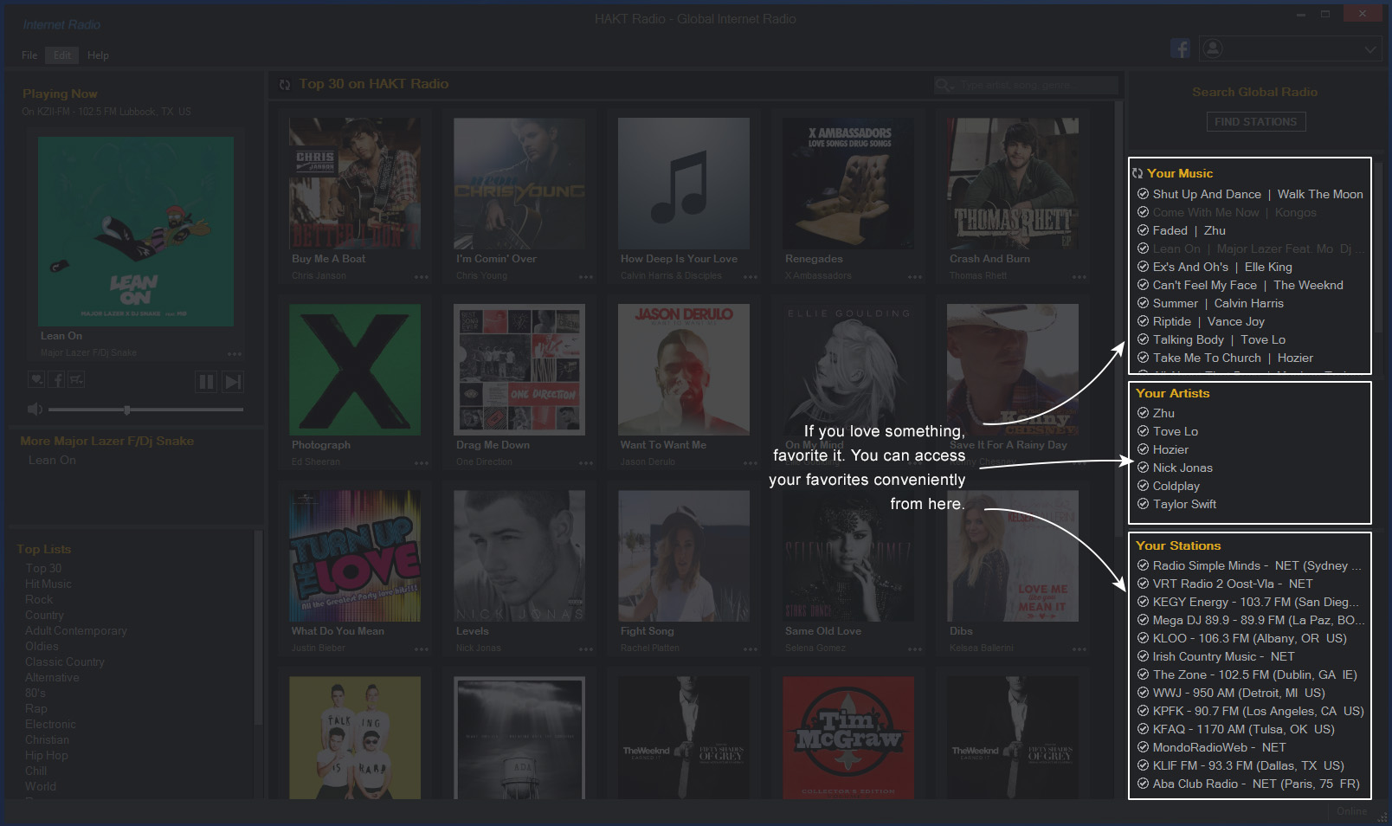Toggle checkmark next to Riptide by Vance Joy
This screenshot has height=826, width=1392.
(1143, 321)
